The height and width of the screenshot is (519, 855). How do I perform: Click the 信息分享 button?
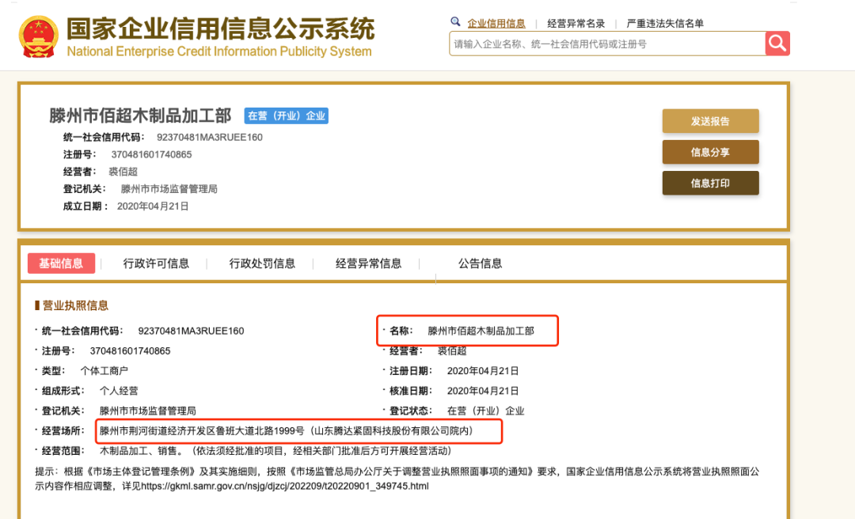point(710,152)
